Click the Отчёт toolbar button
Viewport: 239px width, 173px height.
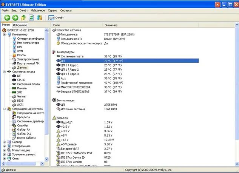56,18
